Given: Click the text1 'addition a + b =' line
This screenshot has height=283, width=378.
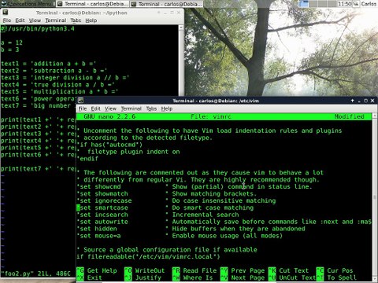Looking at the screenshot, I should pos(49,64).
